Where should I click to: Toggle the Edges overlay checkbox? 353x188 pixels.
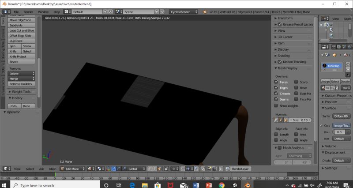click(276, 87)
